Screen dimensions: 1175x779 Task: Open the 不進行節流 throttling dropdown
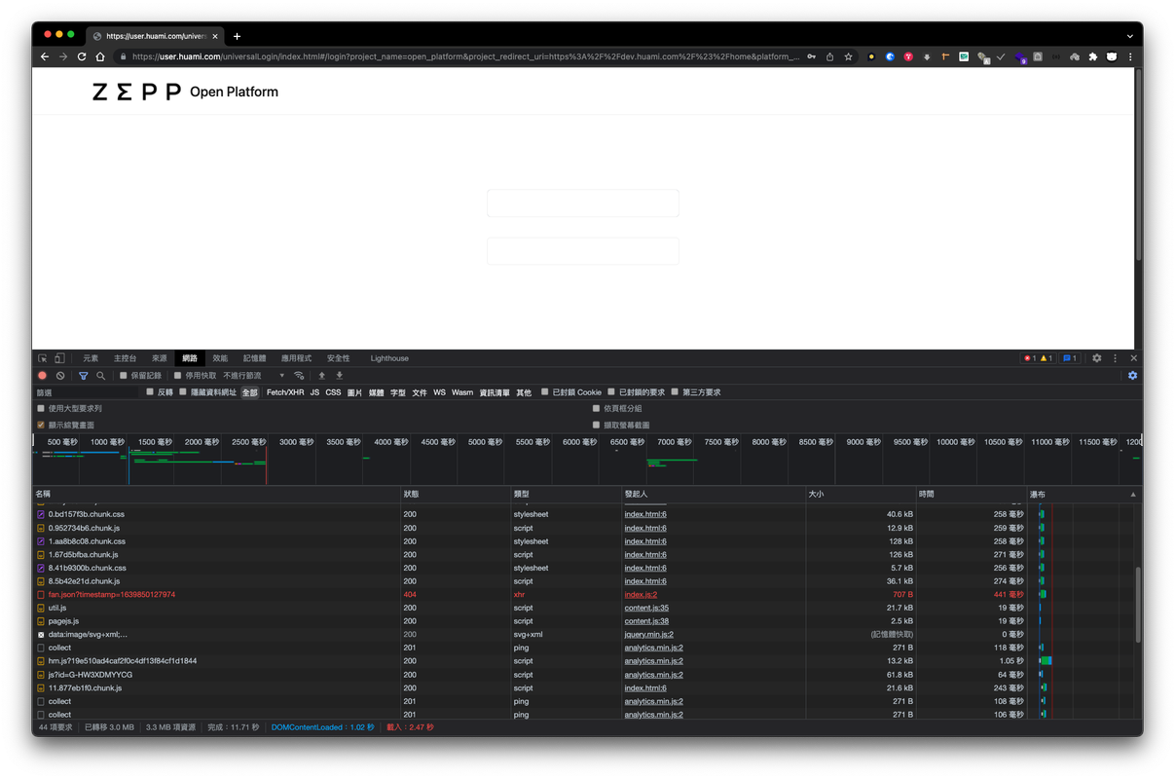point(254,376)
